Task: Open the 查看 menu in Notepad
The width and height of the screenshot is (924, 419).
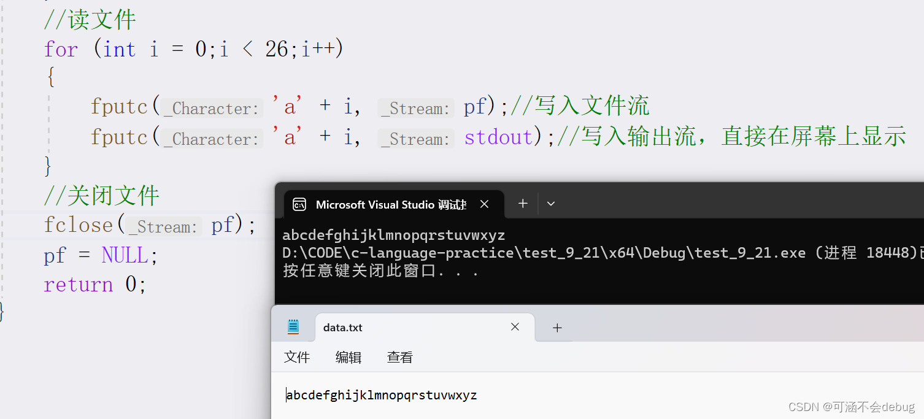Action: tap(399, 357)
